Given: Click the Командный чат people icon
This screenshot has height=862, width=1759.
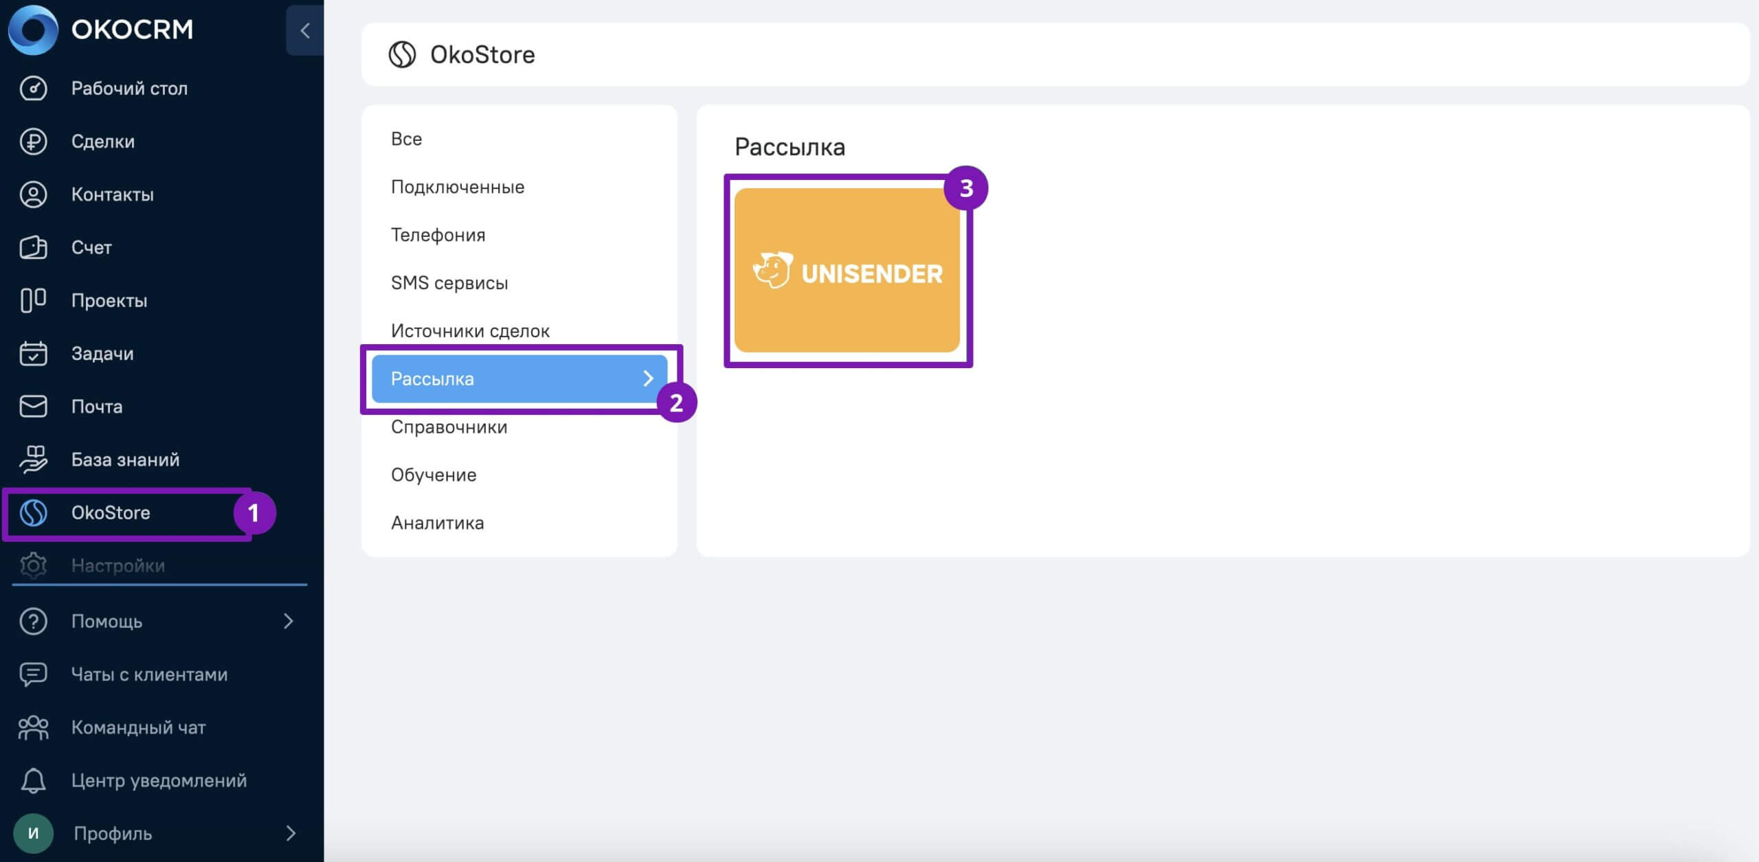Looking at the screenshot, I should pyautogui.click(x=33, y=727).
